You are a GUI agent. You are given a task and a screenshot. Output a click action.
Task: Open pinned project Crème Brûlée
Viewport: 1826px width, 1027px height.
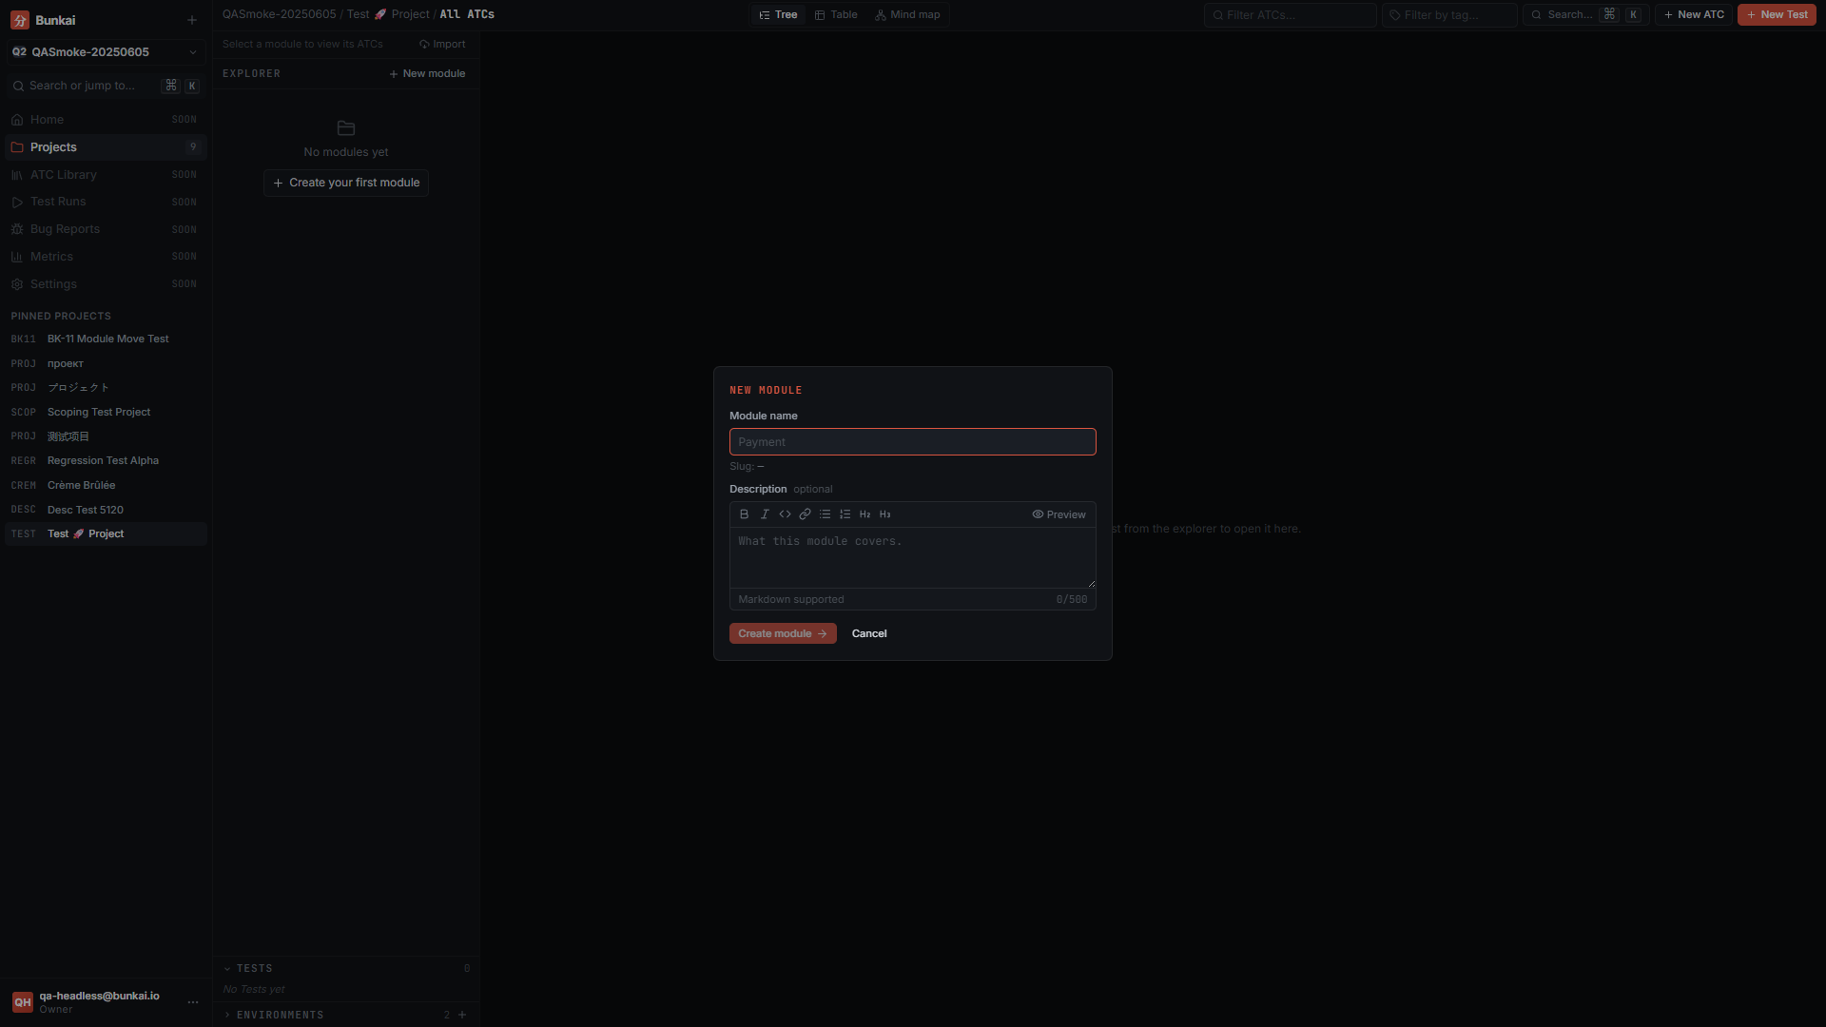pyautogui.click(x=105, y=486)
